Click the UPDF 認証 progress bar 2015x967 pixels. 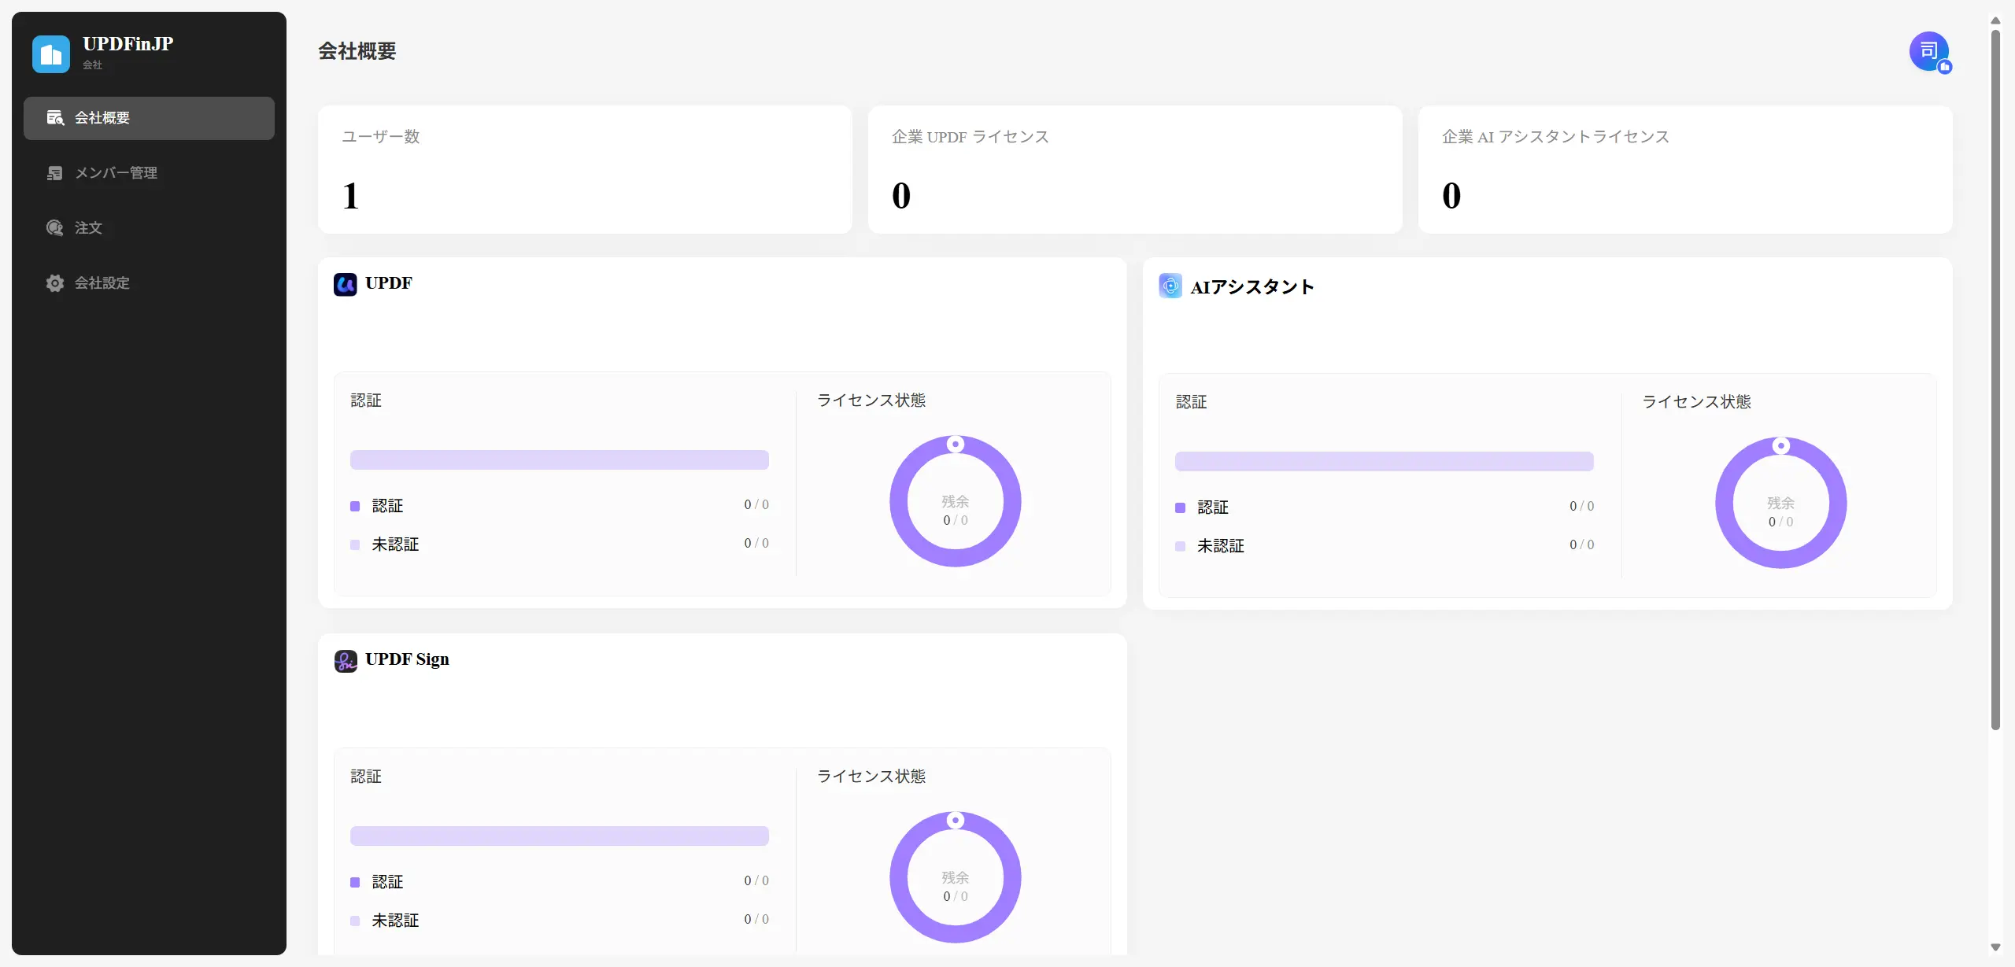click(559, 460)
